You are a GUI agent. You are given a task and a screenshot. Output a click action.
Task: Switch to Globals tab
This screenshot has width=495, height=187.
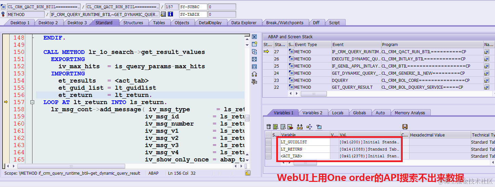point(360,113)
